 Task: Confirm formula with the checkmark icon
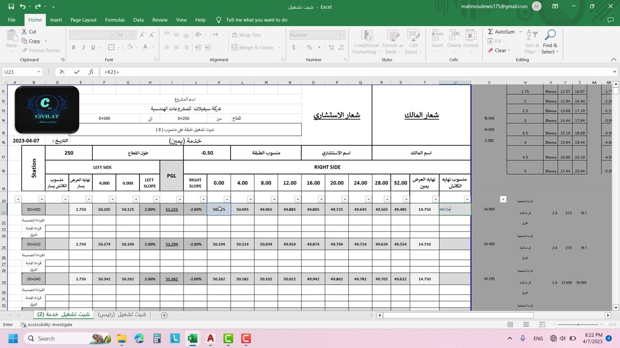77,72
